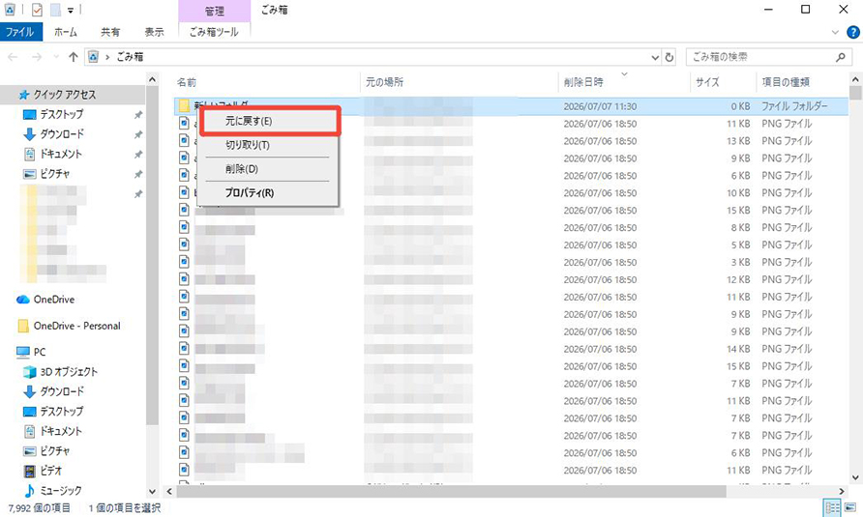Sort by the 削除日時 column header

click(x=583, y=82)
